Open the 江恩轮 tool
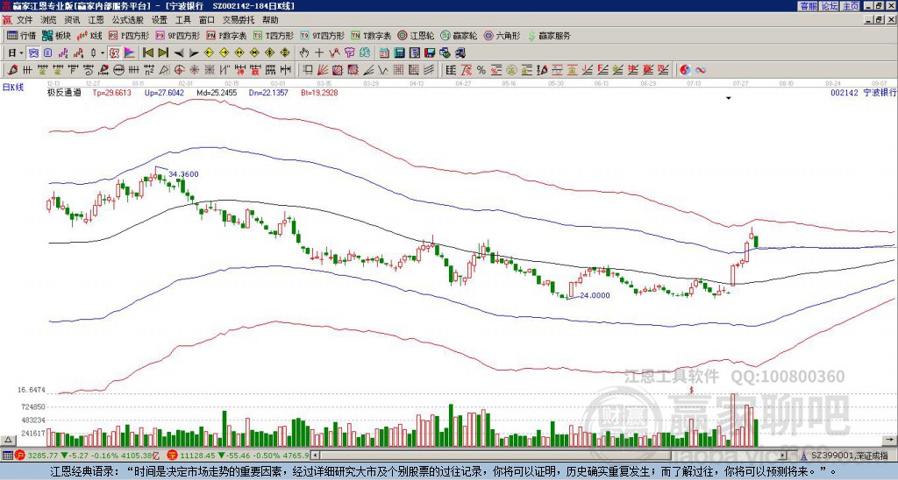The width and height of the screenshot is (898, 480). point(416,35)
